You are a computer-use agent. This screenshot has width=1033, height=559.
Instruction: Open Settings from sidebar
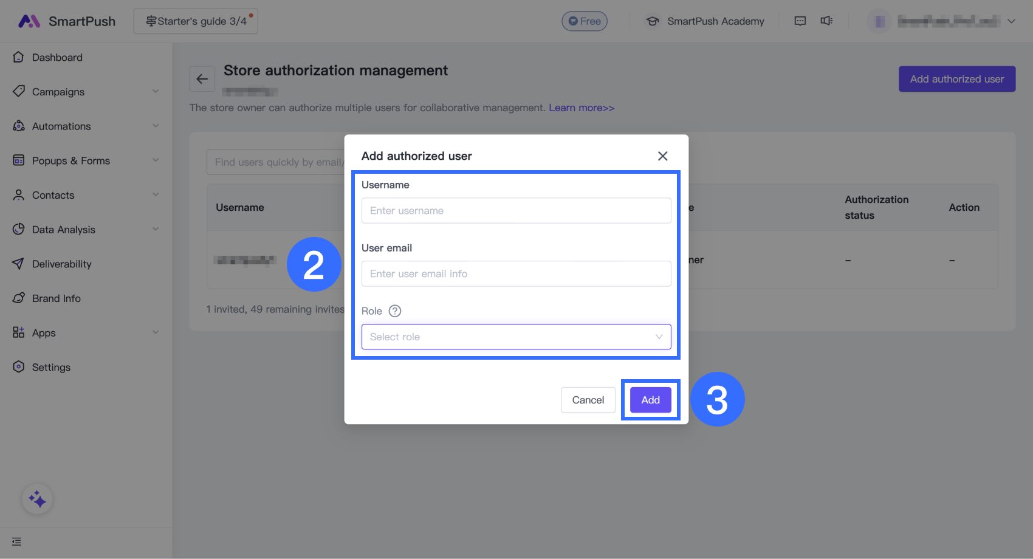[51, 367]
